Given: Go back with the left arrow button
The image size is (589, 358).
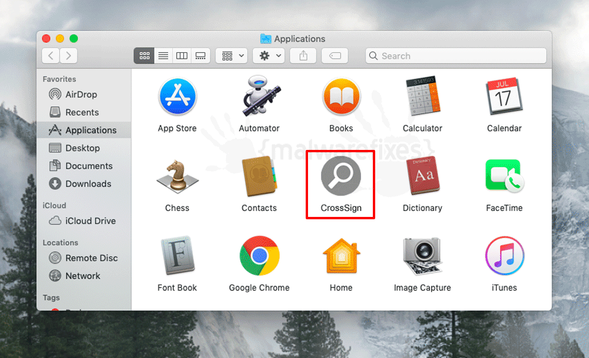Looking at the screenshot, I should click(51, 56).
